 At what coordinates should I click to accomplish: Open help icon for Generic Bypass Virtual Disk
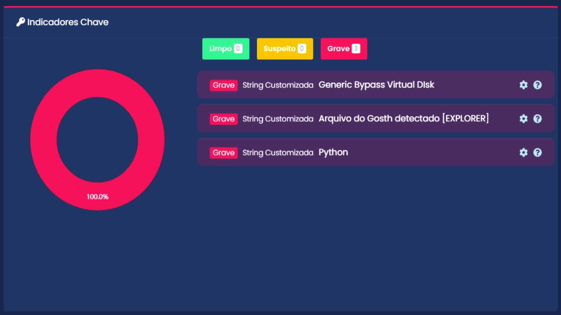537,85
